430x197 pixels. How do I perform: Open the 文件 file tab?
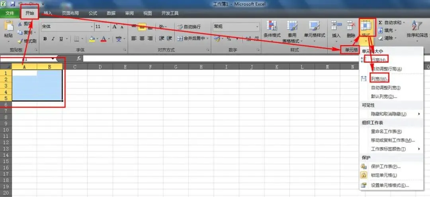pyautogui.click(x=10, y=13)
